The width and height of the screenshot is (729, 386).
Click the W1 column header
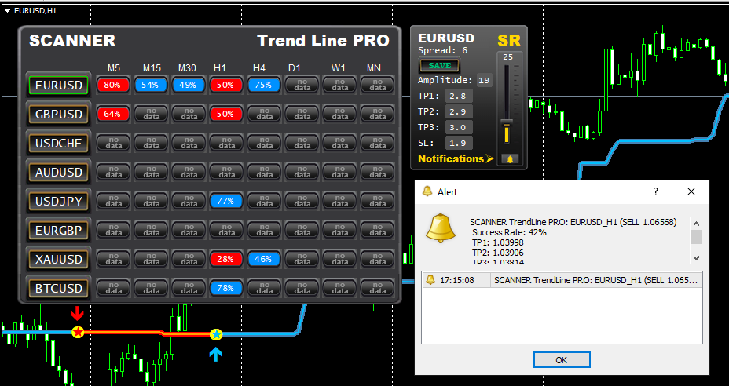339,68
